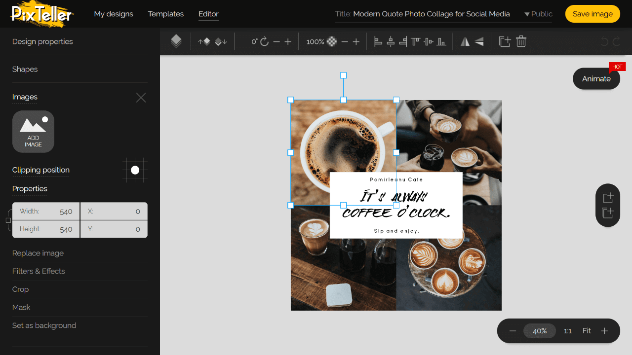This screenshot has height=355, width=632.
Task: Flip image vertically
Action: [x=479, y=42]
